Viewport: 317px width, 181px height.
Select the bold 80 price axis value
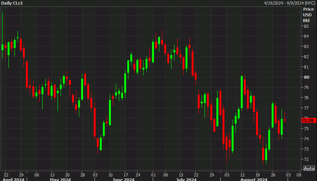coord(306,77)
